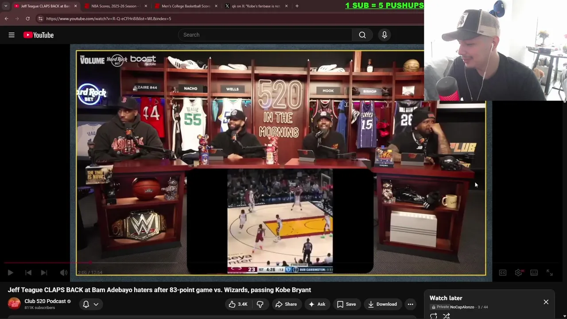567x319 pixels.
Task: Toggle loop playlist in Watch later panel
Action: tap(434, 316)
